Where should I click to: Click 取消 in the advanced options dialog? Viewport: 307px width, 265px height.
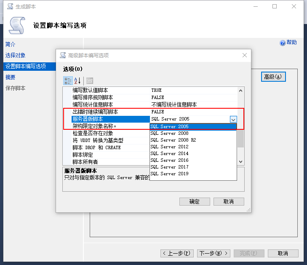click(229, 201)
